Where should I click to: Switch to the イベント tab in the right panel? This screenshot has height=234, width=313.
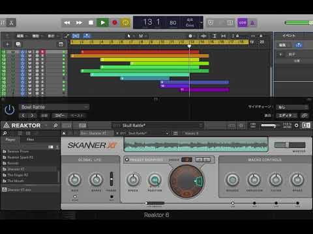point(289,35)
